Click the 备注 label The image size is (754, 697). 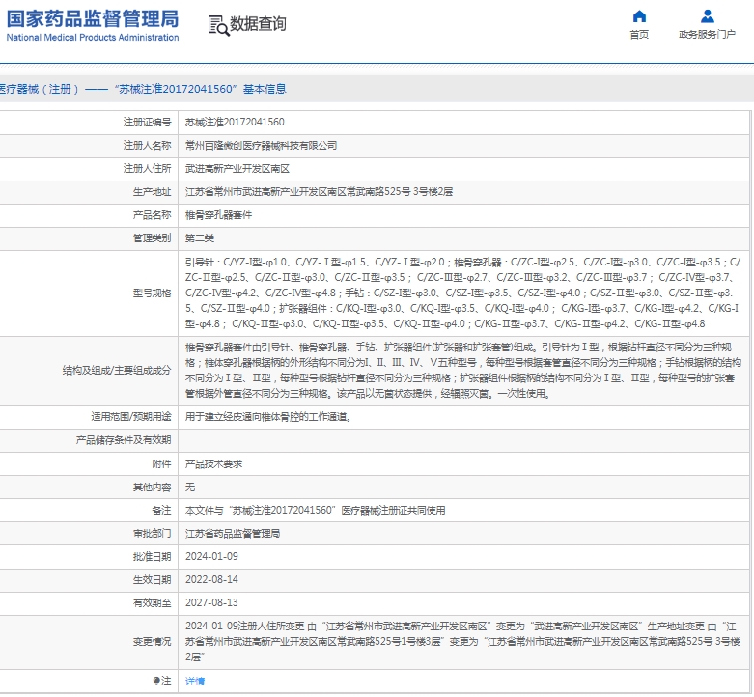click(161, 510)
